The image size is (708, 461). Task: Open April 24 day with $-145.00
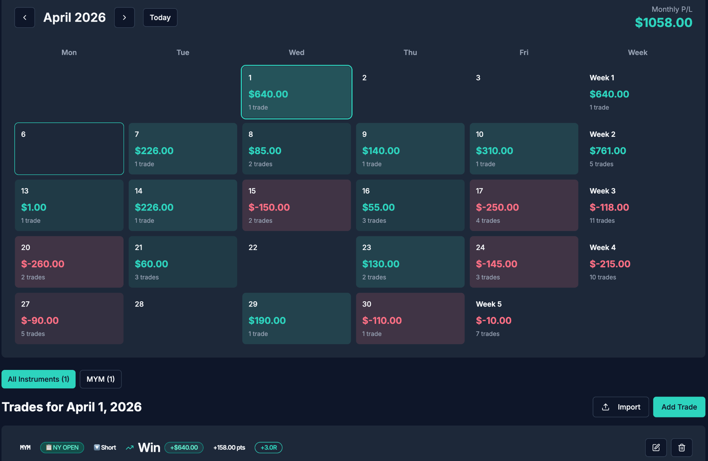point(524,262)
